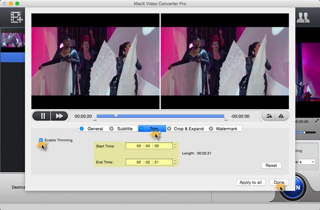The width and height of the screenshot is (320, 210).
Task: Click the playhead knob on preview timeline
Action: point(116,115)
